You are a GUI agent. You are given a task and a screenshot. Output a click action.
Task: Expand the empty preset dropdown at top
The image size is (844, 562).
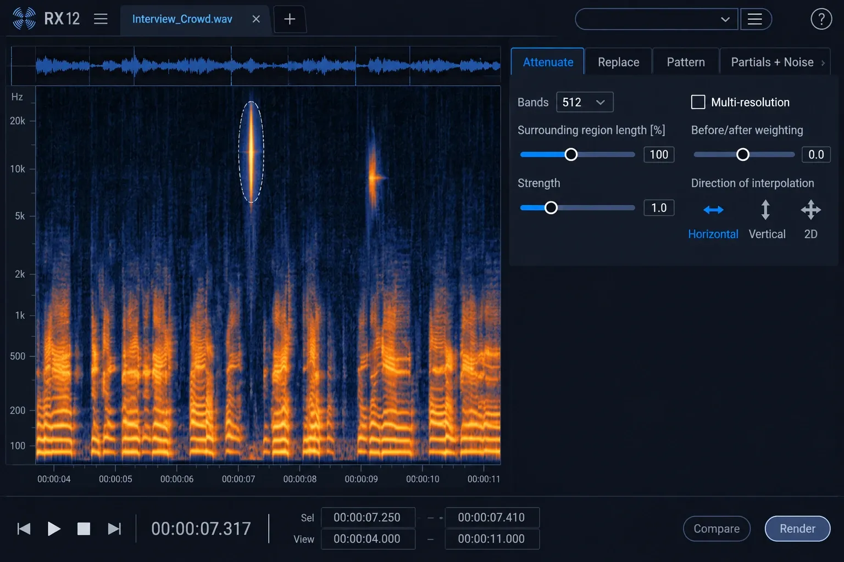pyautogui.click(x=657, y=19)
